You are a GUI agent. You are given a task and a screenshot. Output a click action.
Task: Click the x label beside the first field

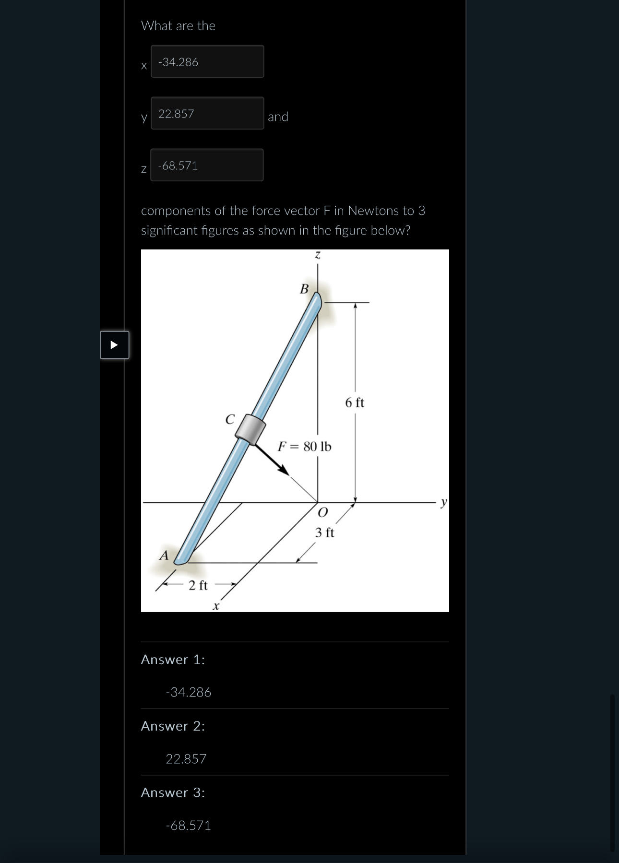pos(143,66)
